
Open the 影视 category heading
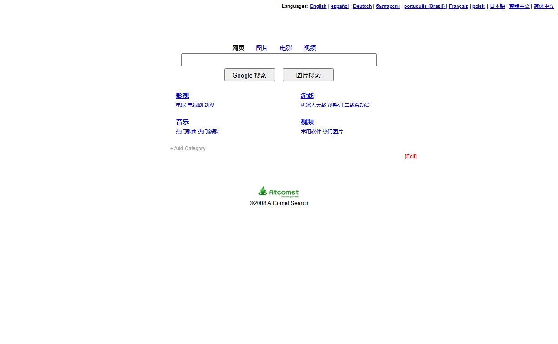(182, 95)
